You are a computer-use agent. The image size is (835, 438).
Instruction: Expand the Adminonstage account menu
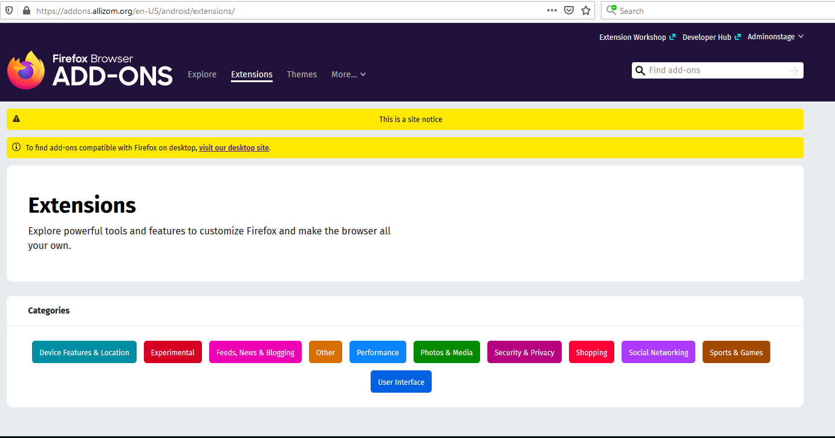click(775, 37)
